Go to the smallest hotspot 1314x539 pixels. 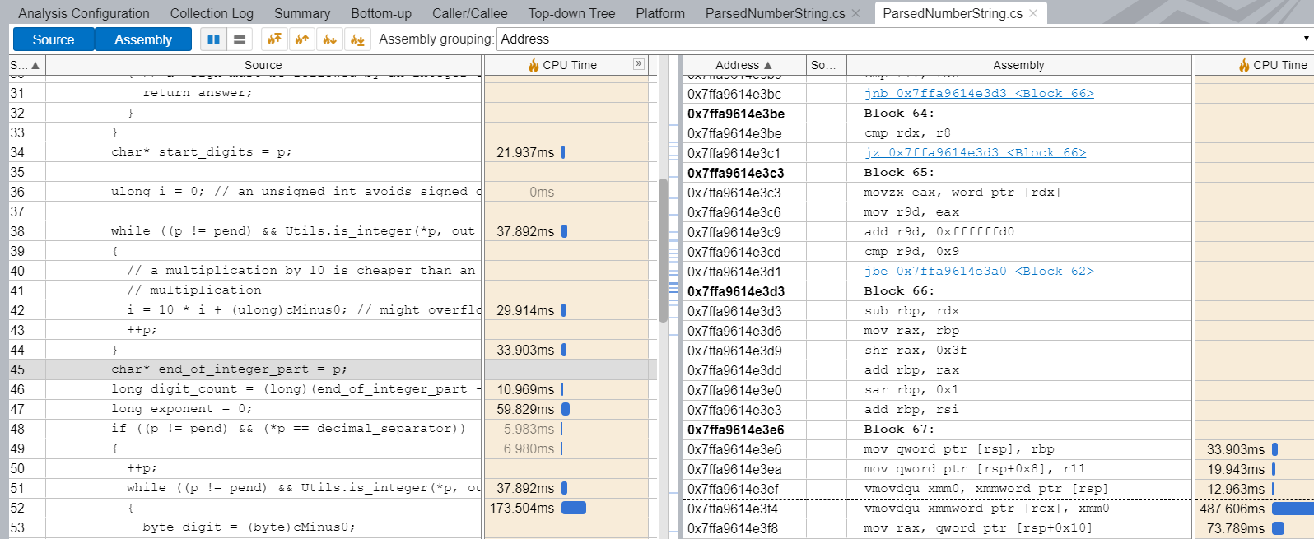pos(357,39)
